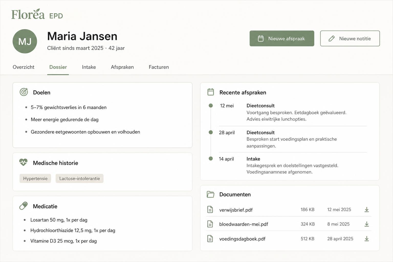Open the verwijsbrief.pdf document

point(236,210)
